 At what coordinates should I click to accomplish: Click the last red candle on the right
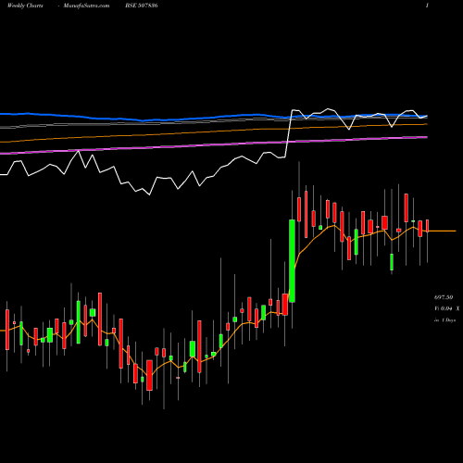click(x=428, y=226)
